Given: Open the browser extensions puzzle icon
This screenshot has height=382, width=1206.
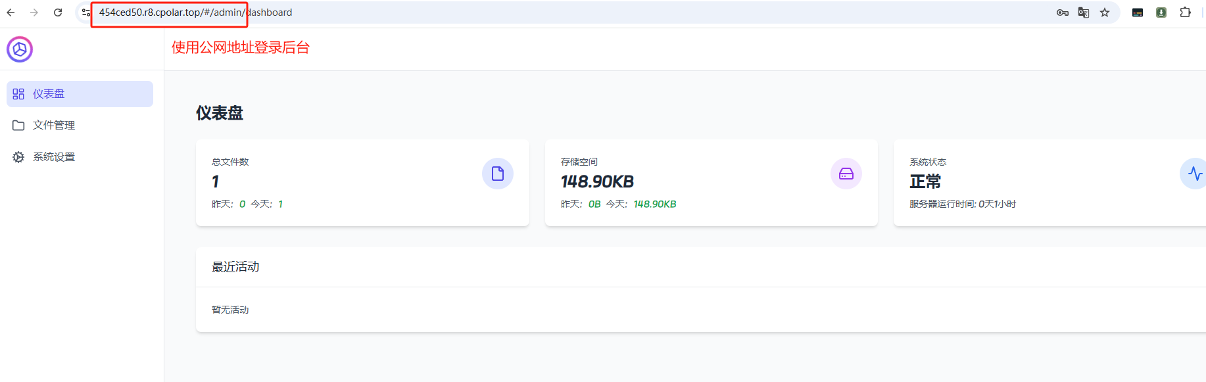Looking at the screenshot, I should coord(1185,12).
